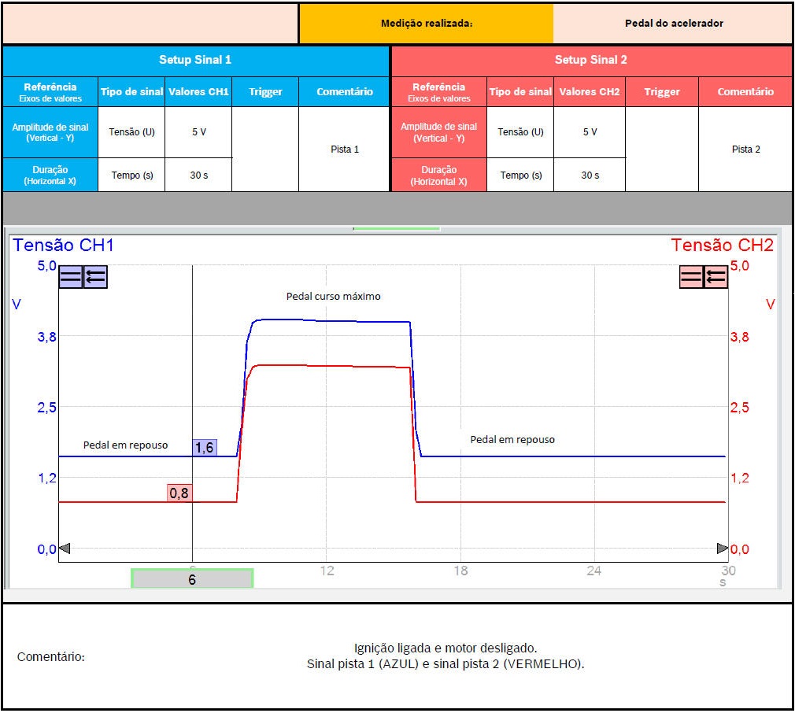The height and width of the screenshot is (713, 795).
Task: Click the Pedal curso máximo annotation
Action: pyautogui.click(x=333, y=297)
